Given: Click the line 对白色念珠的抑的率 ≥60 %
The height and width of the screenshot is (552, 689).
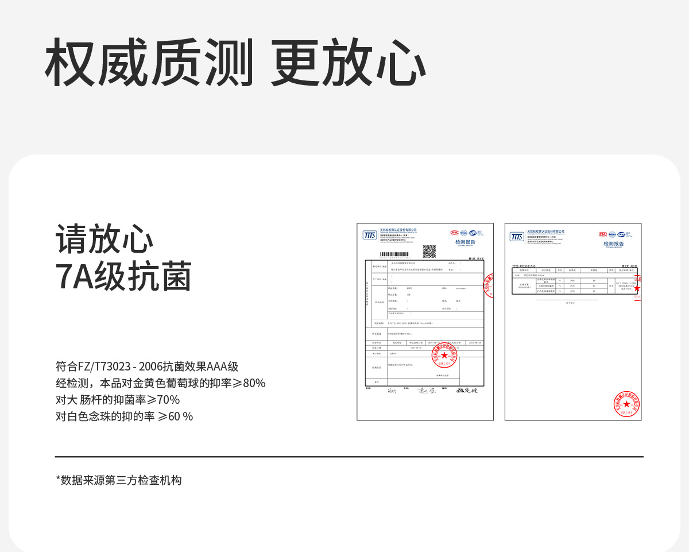Looking at the screenshot, I should point(124,416).
